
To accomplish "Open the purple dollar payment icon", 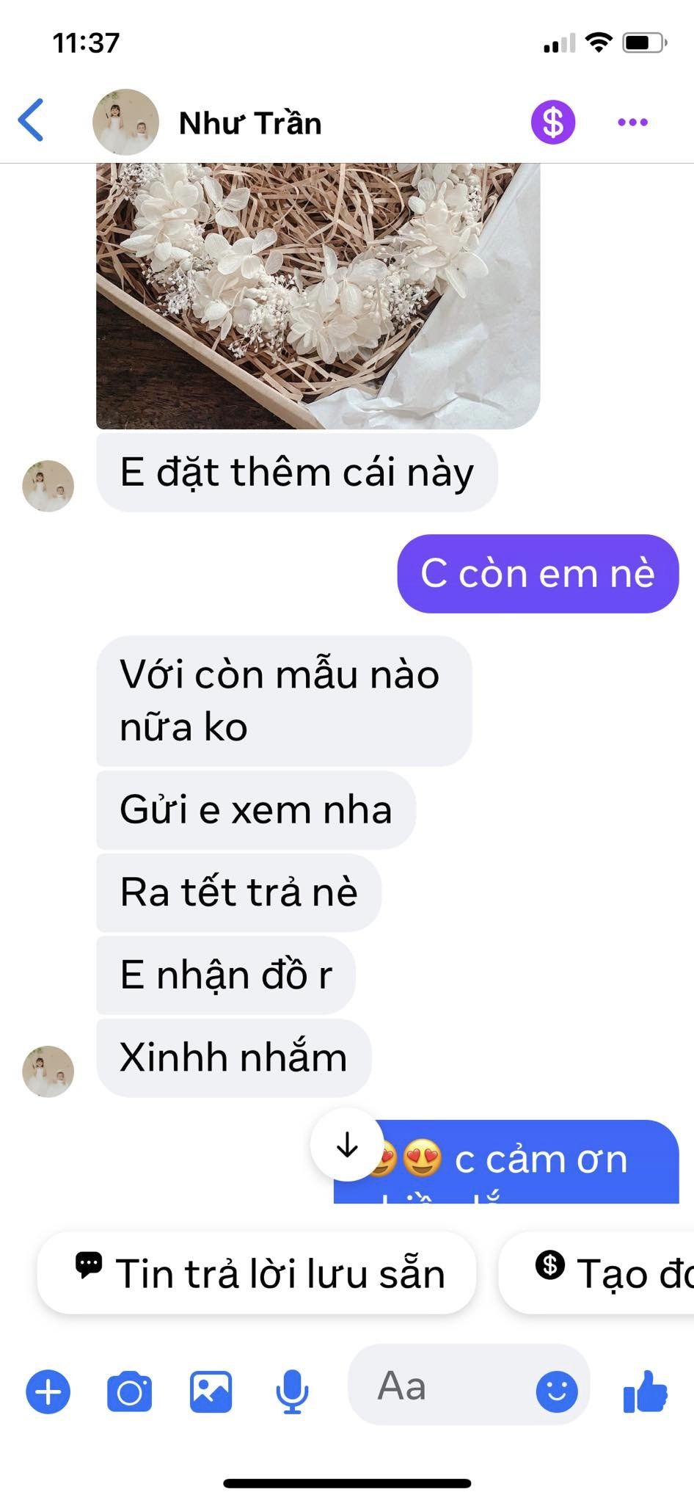I will point(553,122).
